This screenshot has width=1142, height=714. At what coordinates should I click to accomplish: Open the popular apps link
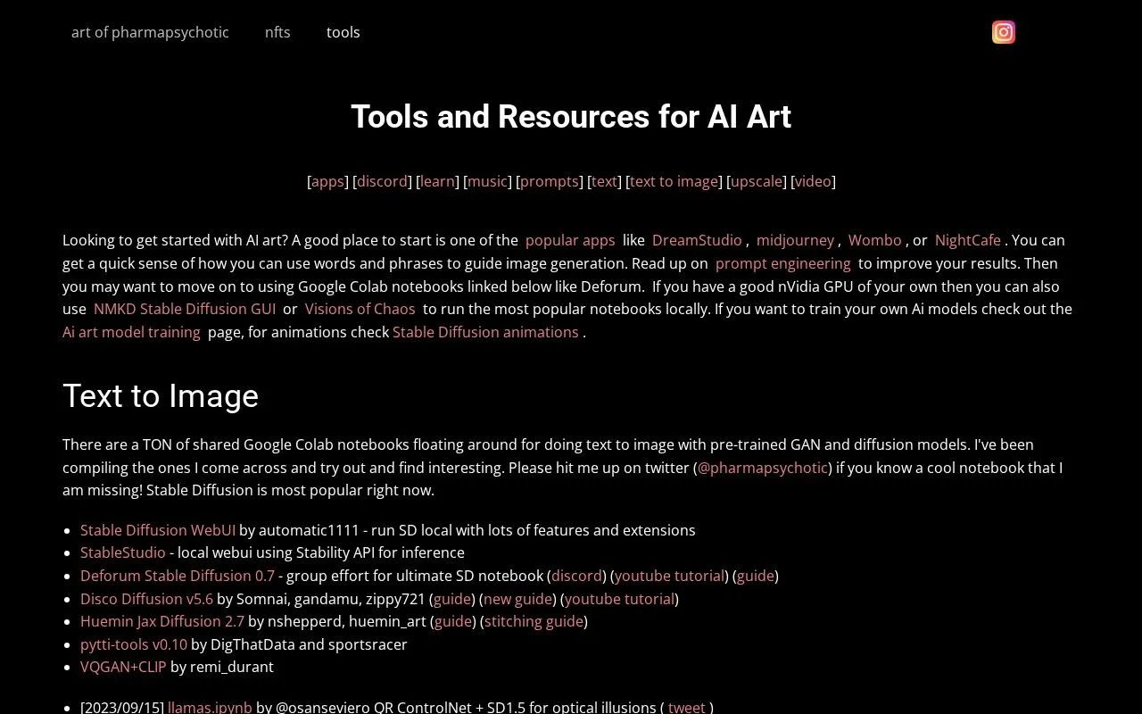coord(570,240)
